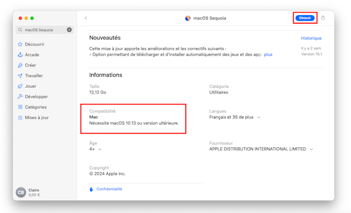The height and width of the screenshot is (213, 351).
Task: Click the Développer hammer icon
Action: [20, 96]
